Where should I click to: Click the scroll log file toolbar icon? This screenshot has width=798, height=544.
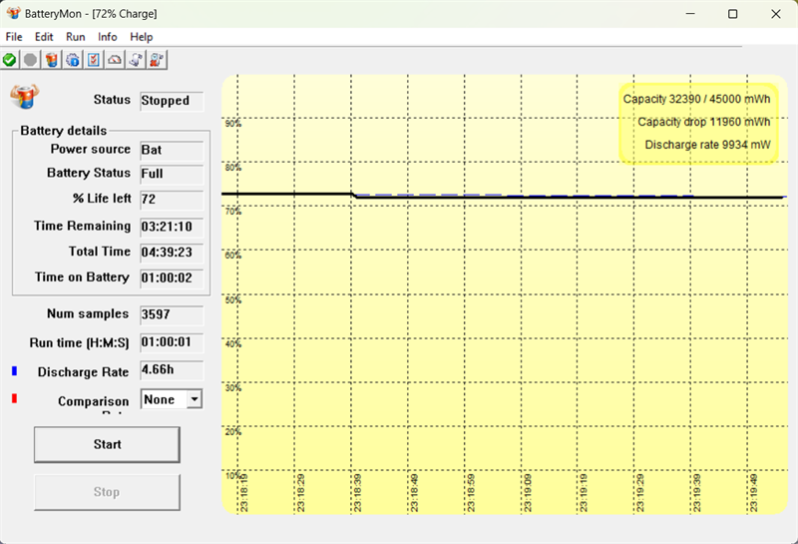coord(136,60)
